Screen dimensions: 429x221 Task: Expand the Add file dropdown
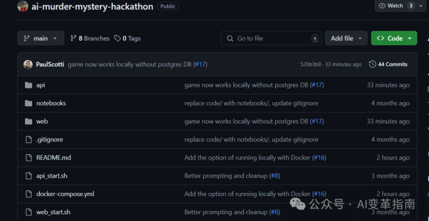click(346, 38)
